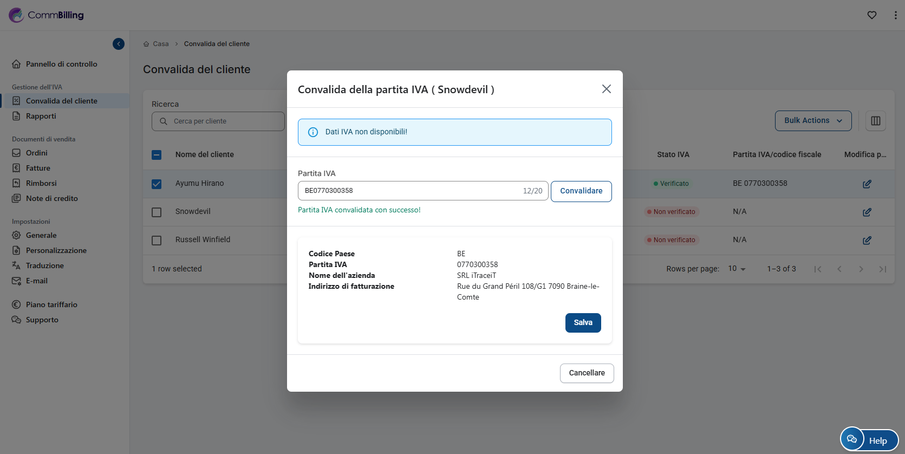Close the Convalida della partita IVA dialog
Screen dimensions: 905x454
(x=606, y=89)
